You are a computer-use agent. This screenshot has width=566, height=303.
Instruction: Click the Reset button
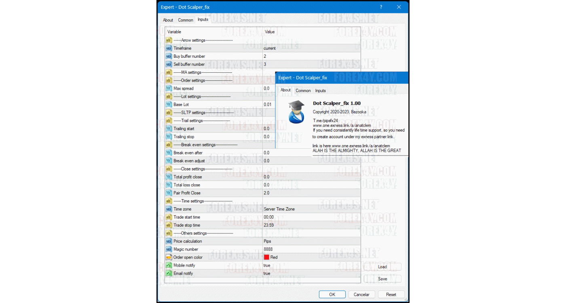[391, 295]
